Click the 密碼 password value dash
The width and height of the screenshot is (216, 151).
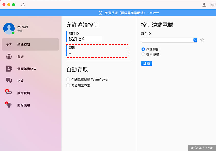pos(70,53)
